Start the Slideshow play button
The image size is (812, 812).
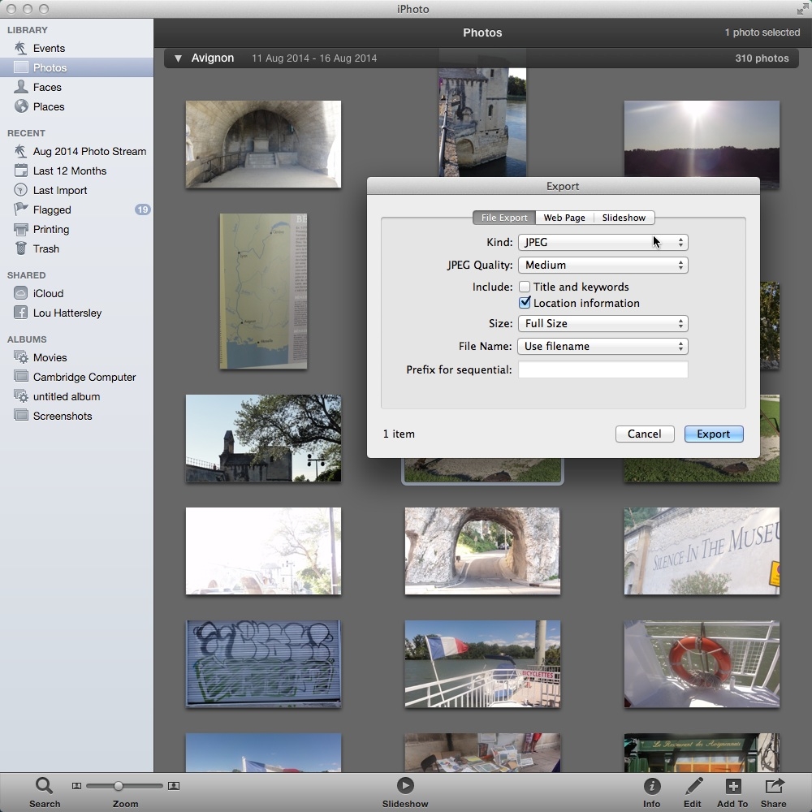tap(405, 785)
